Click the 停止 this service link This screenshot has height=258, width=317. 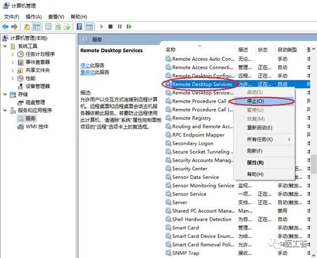point(85,65)
